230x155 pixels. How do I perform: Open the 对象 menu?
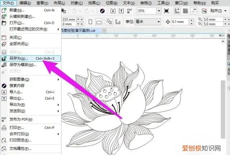point(77,3)
